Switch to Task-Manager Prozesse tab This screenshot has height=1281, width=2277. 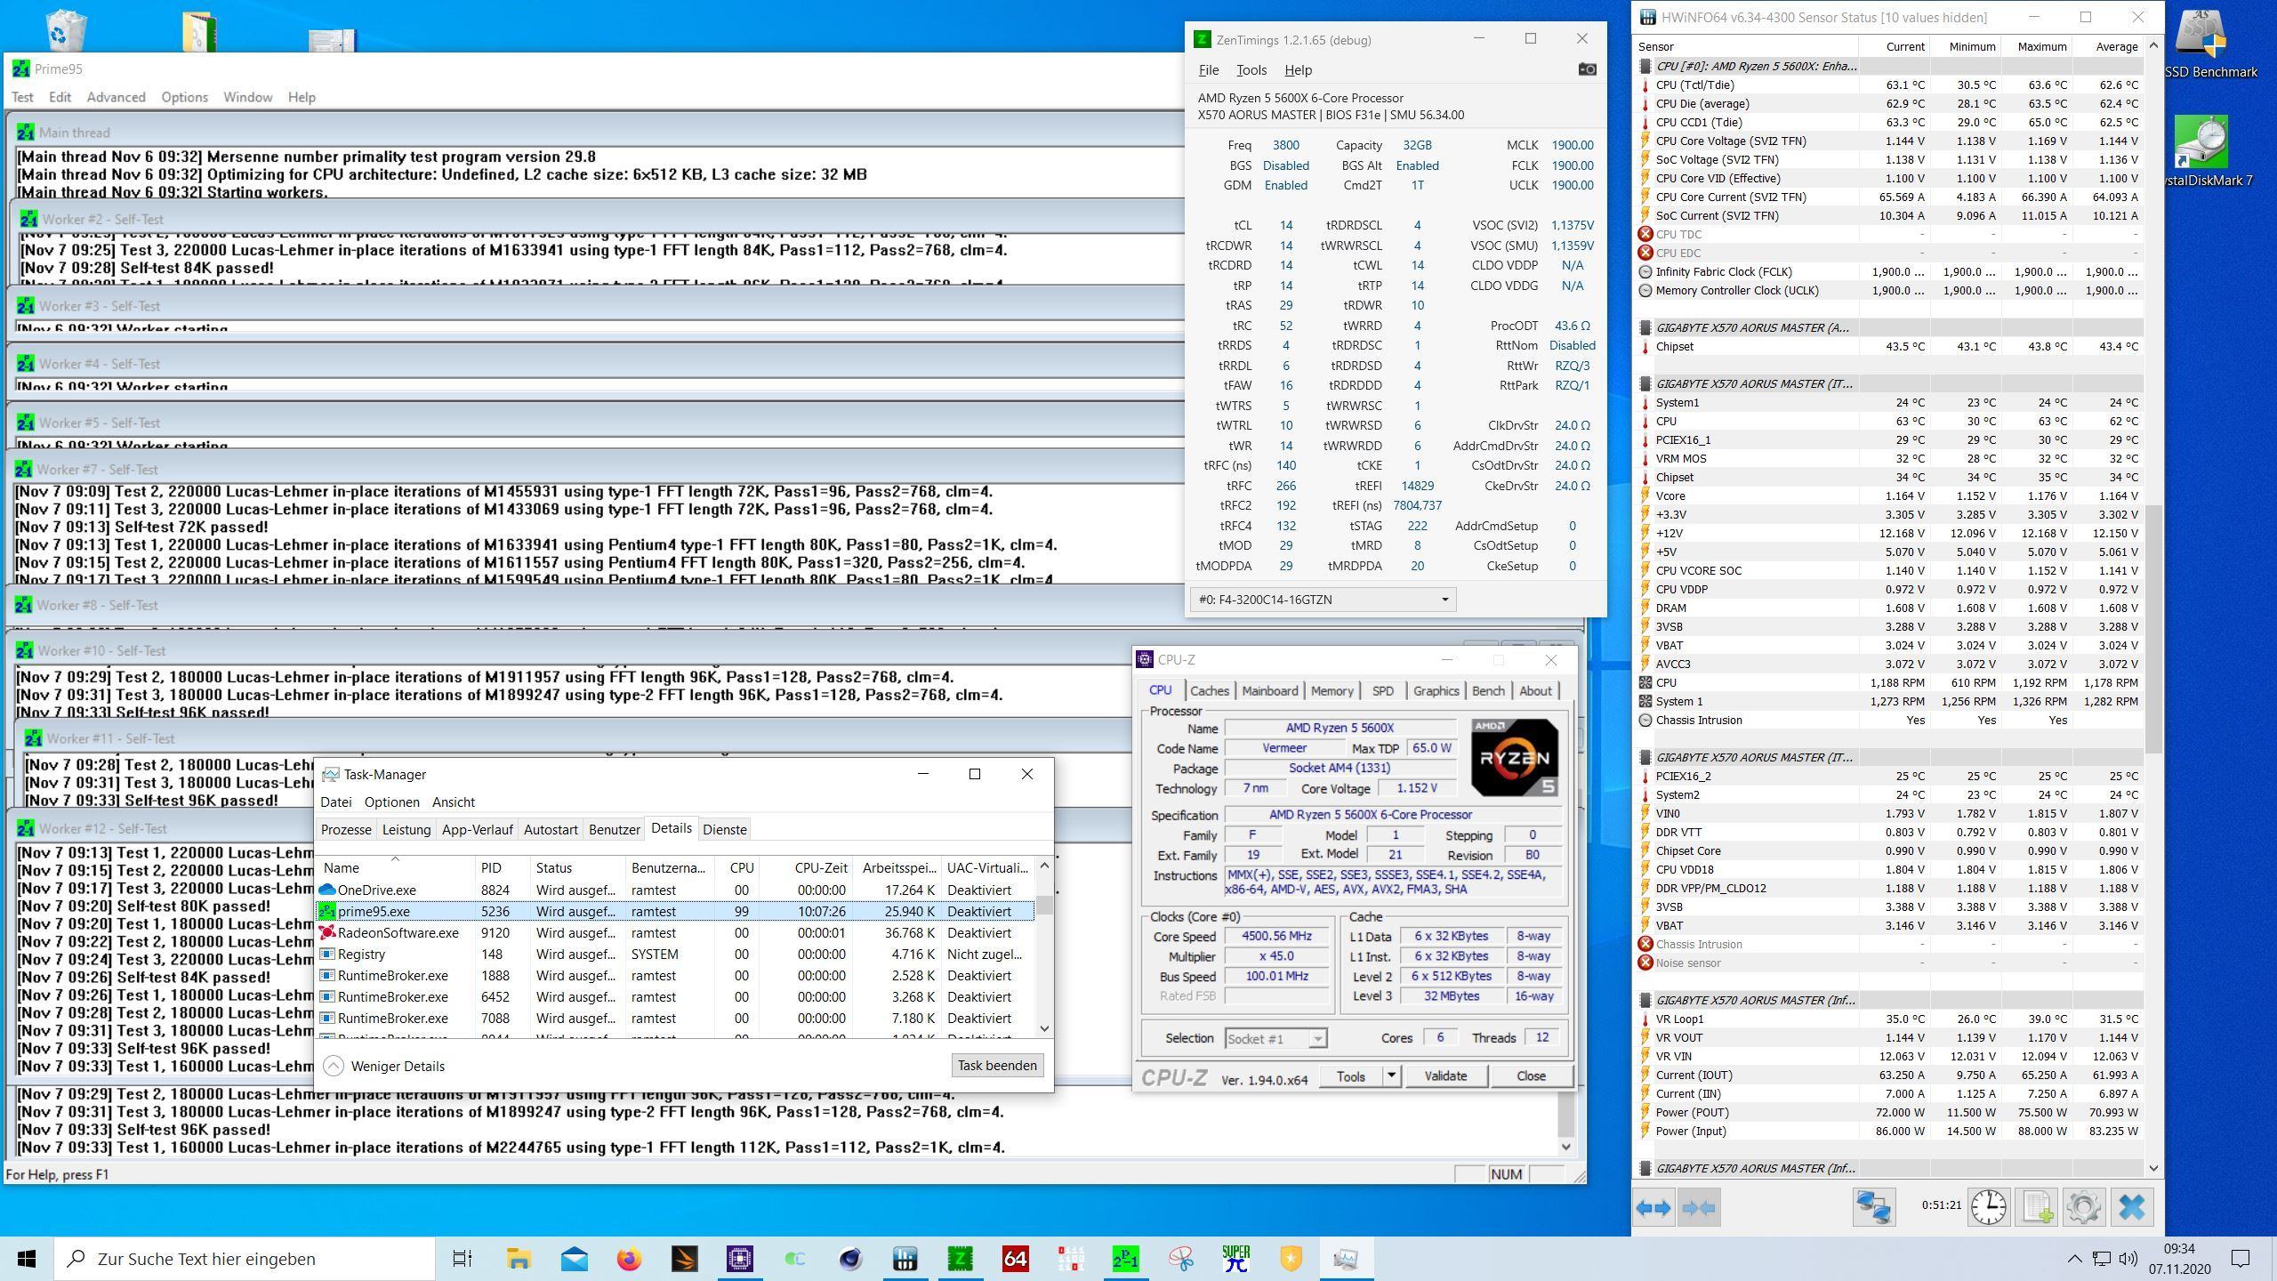point(346,829)
